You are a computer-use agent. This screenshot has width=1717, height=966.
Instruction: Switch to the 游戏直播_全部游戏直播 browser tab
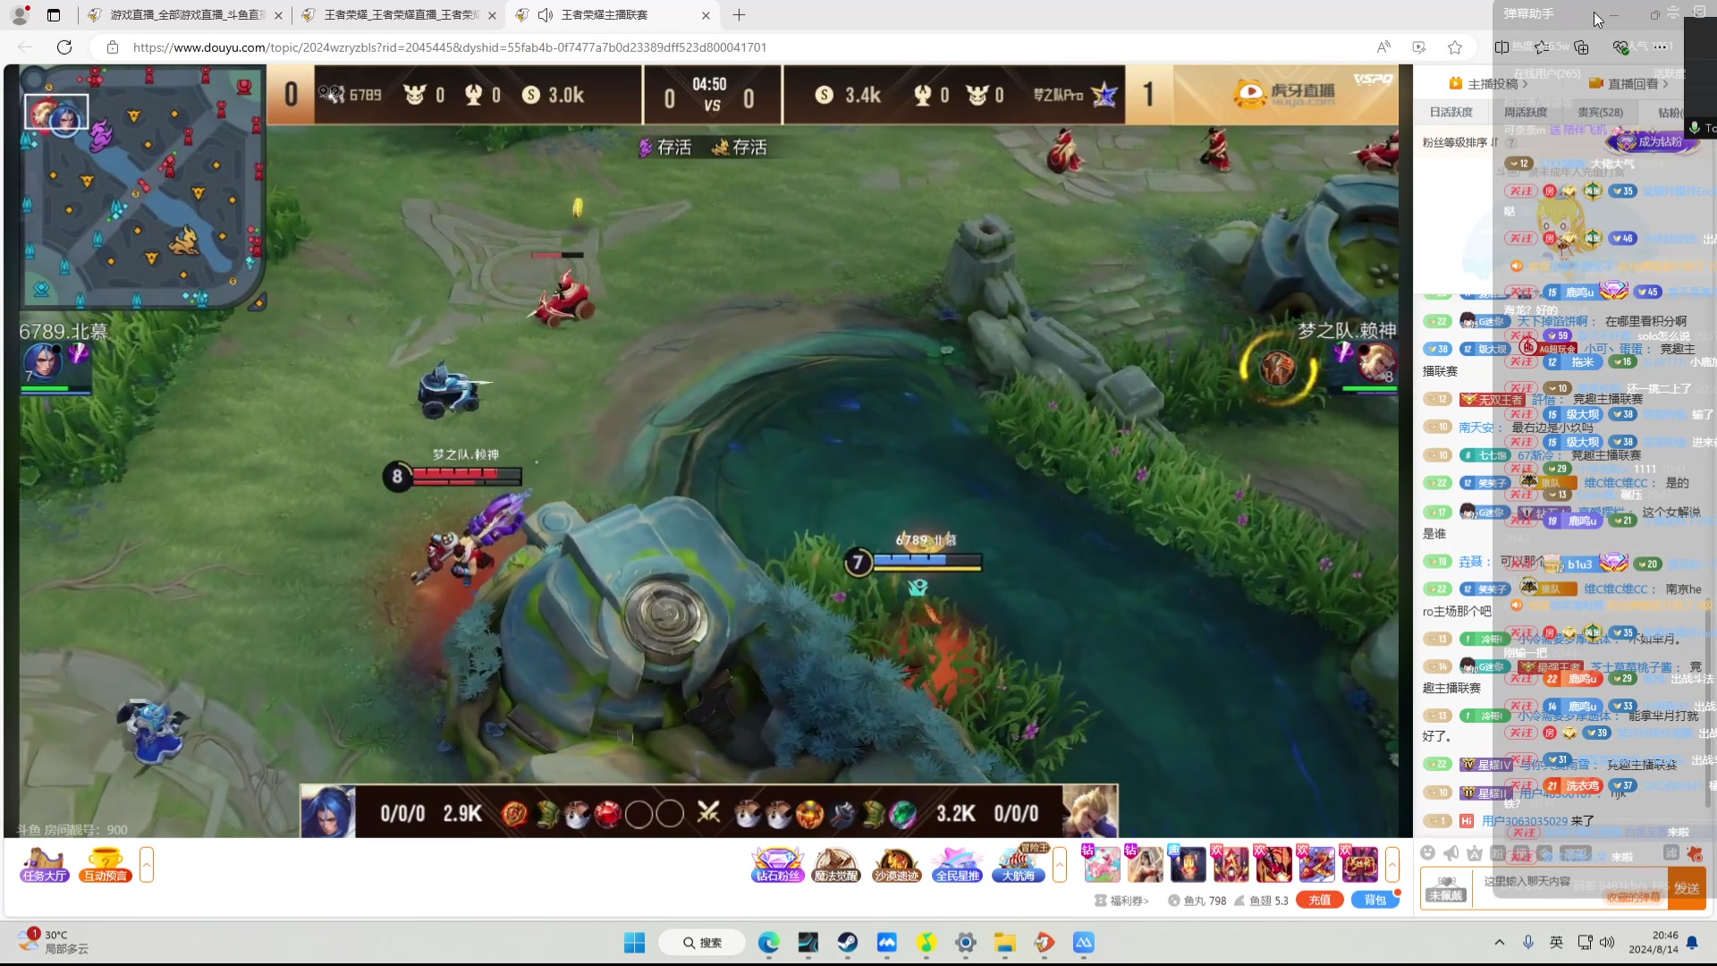click(187, 14)
